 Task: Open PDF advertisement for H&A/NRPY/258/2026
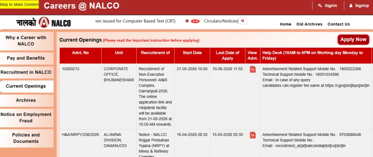pos(253,135)
